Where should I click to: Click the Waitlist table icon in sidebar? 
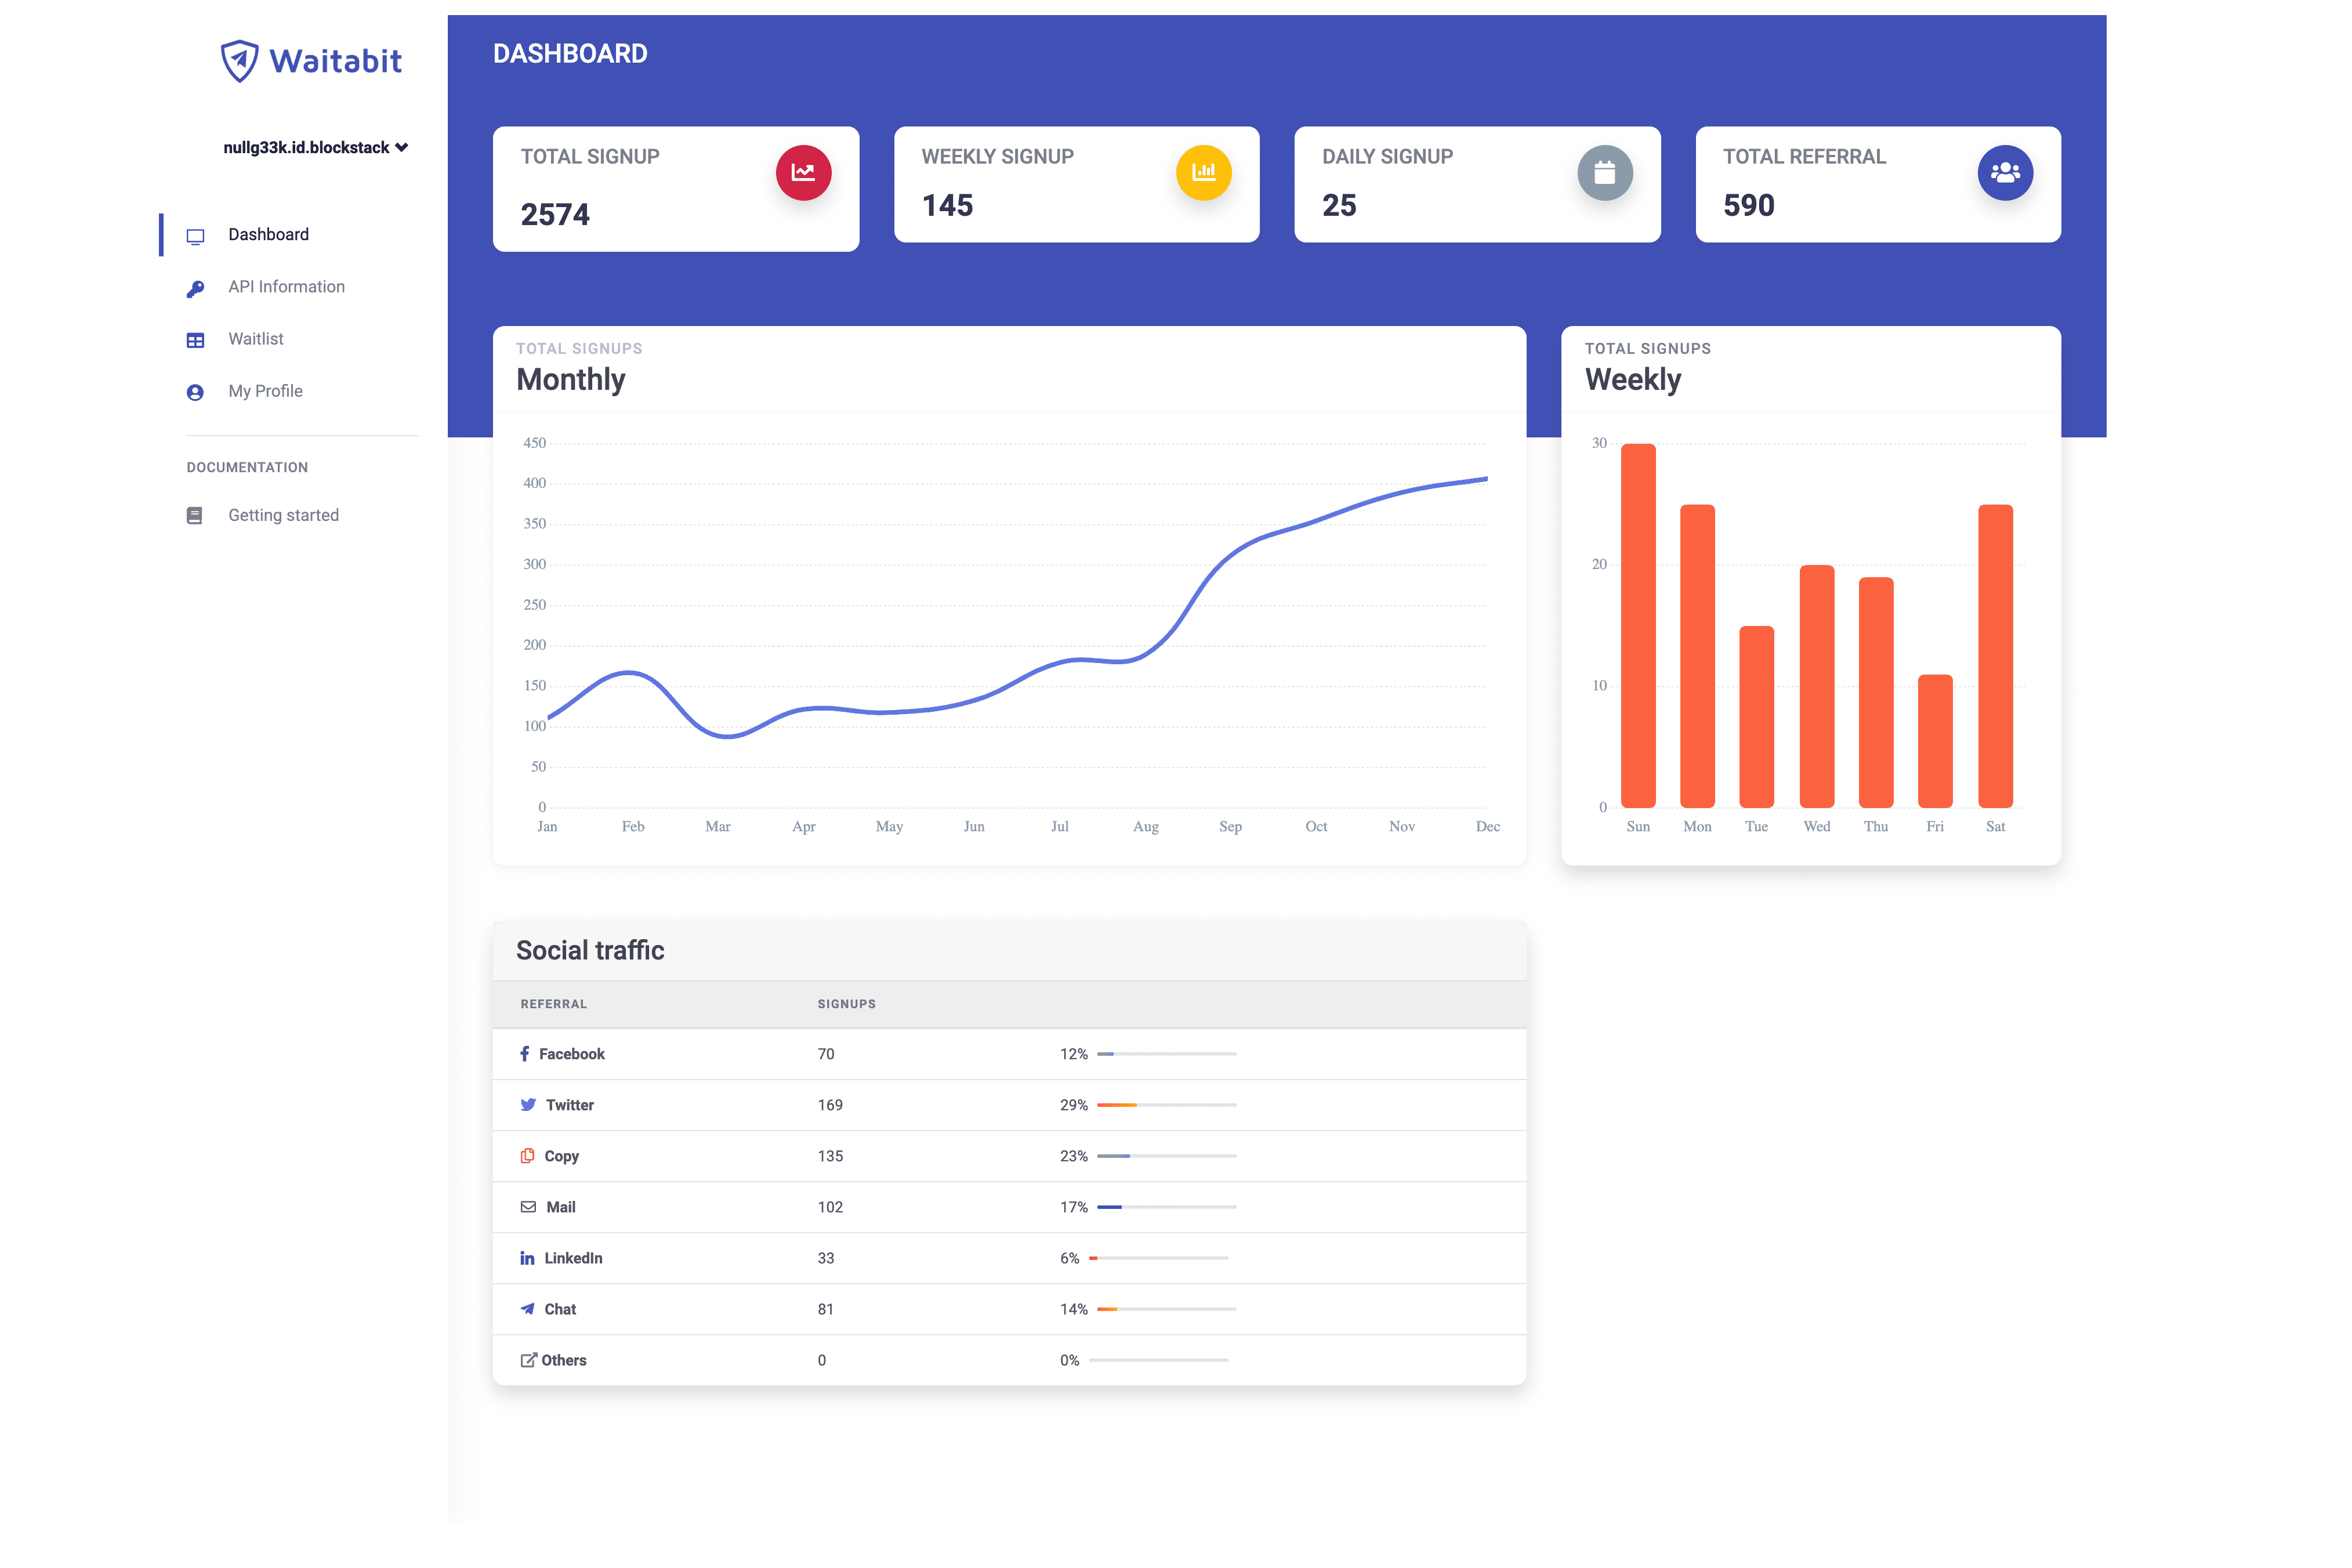(x=196, y=340)
